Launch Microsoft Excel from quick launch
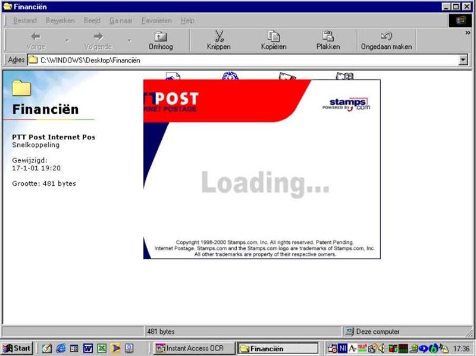Screen dimensions: 476x356 [x=102, y=348]
